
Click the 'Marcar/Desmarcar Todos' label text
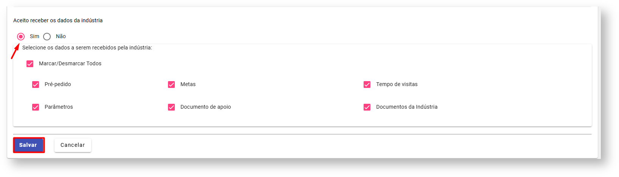click(x=70, y=63)
